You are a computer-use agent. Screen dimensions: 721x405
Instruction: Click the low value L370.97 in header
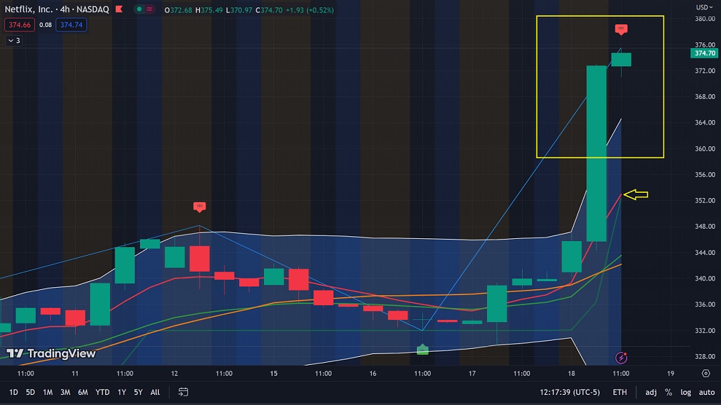pyautogui.click(x=239, y=9)
